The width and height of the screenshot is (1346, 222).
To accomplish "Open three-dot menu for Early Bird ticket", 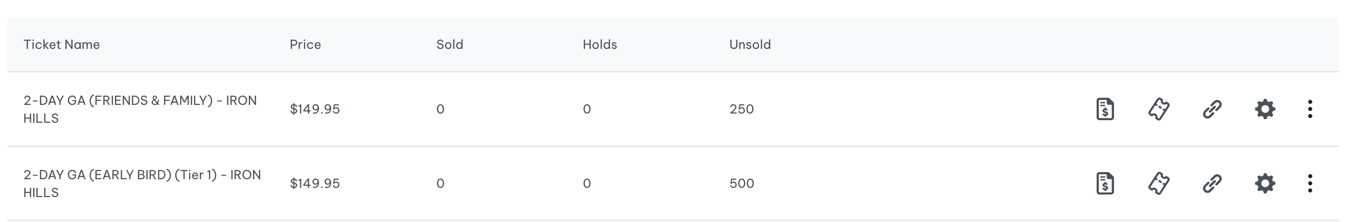I will [x=1309, y=183].
